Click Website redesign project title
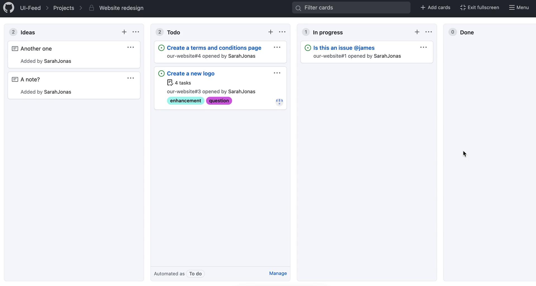Screen dimensions: 536x286 pos(121,8)
